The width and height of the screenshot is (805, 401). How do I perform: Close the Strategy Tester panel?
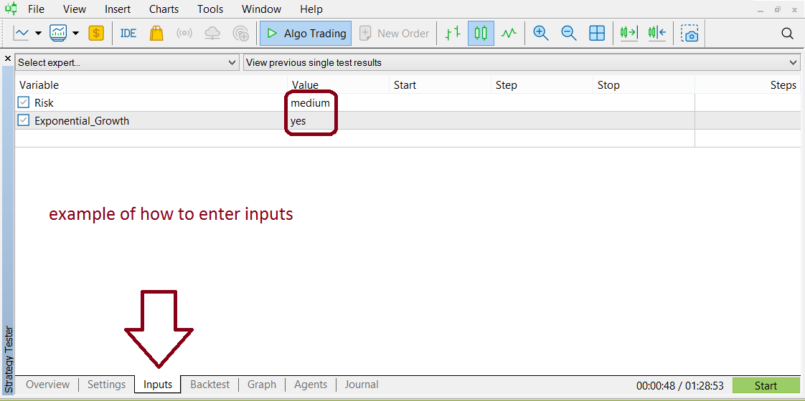pyautogui.click(x=7, y=59)
